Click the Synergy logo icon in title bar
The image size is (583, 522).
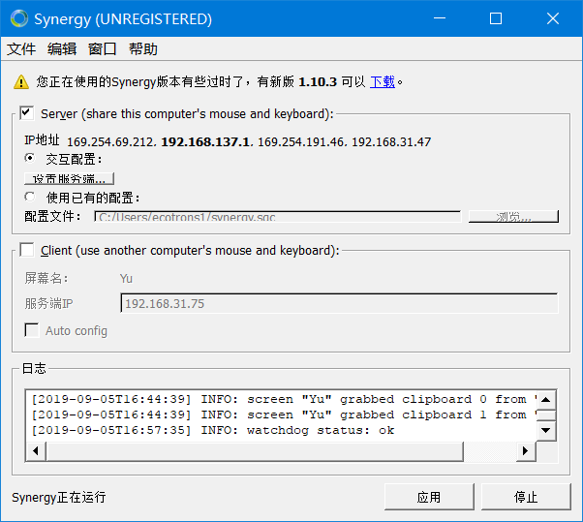[x=19, y=18]
